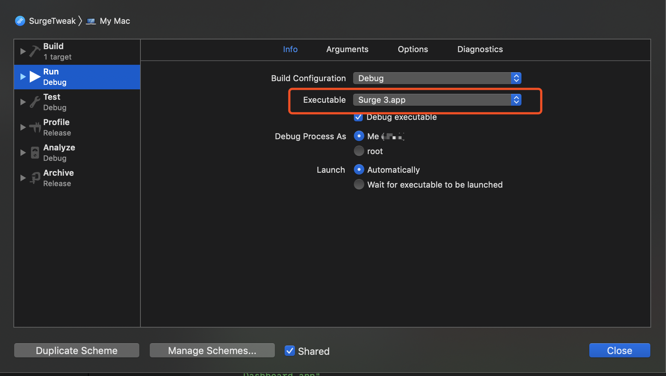Toggle the Debug executable checkbox

pyautogui.click(x=358, y=117)
